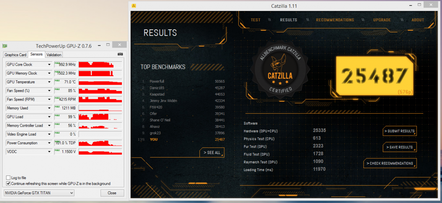Screen dimensions: 442x203
Task: Click the Hardware (GPU+CPU) score 25335
Action: point(319,130)
